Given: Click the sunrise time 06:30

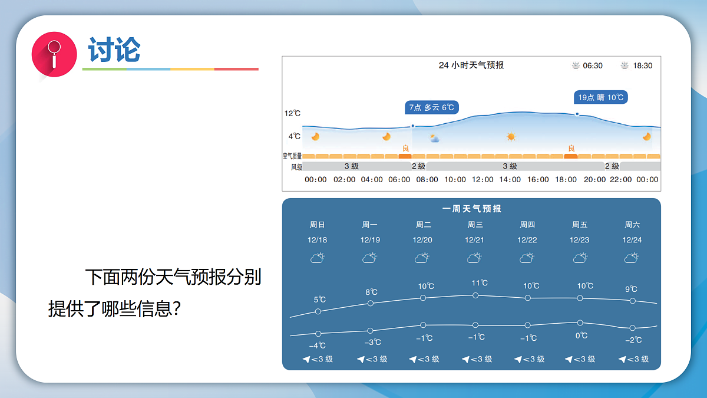Looking at the screenshot, I should tap(593, 65).
